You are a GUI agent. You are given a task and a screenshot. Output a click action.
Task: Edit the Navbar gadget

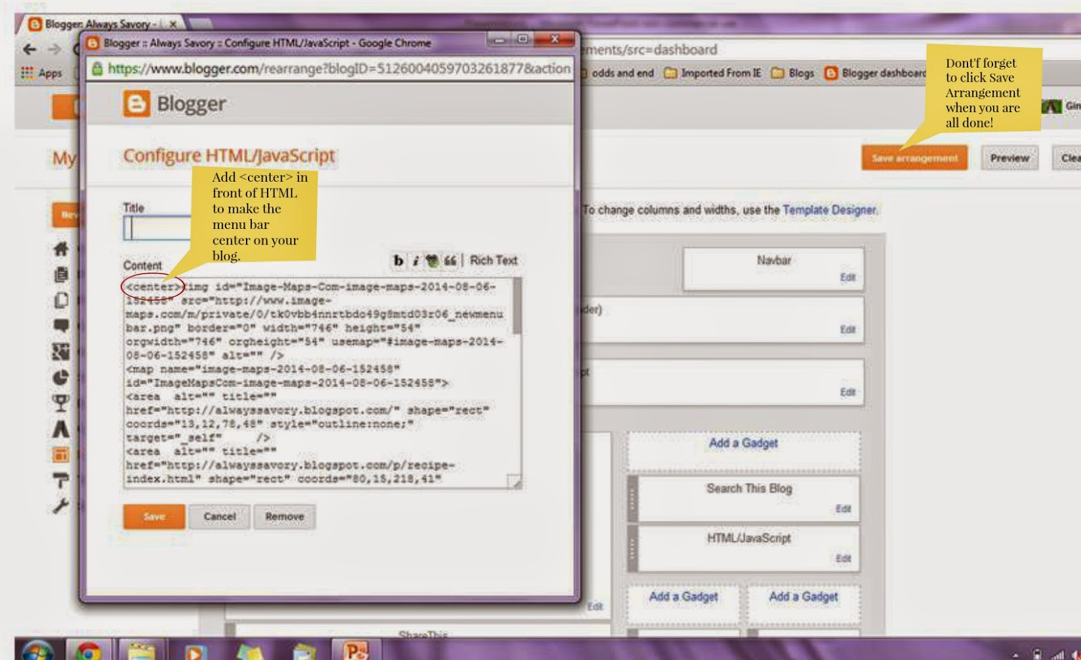(847, 278)
